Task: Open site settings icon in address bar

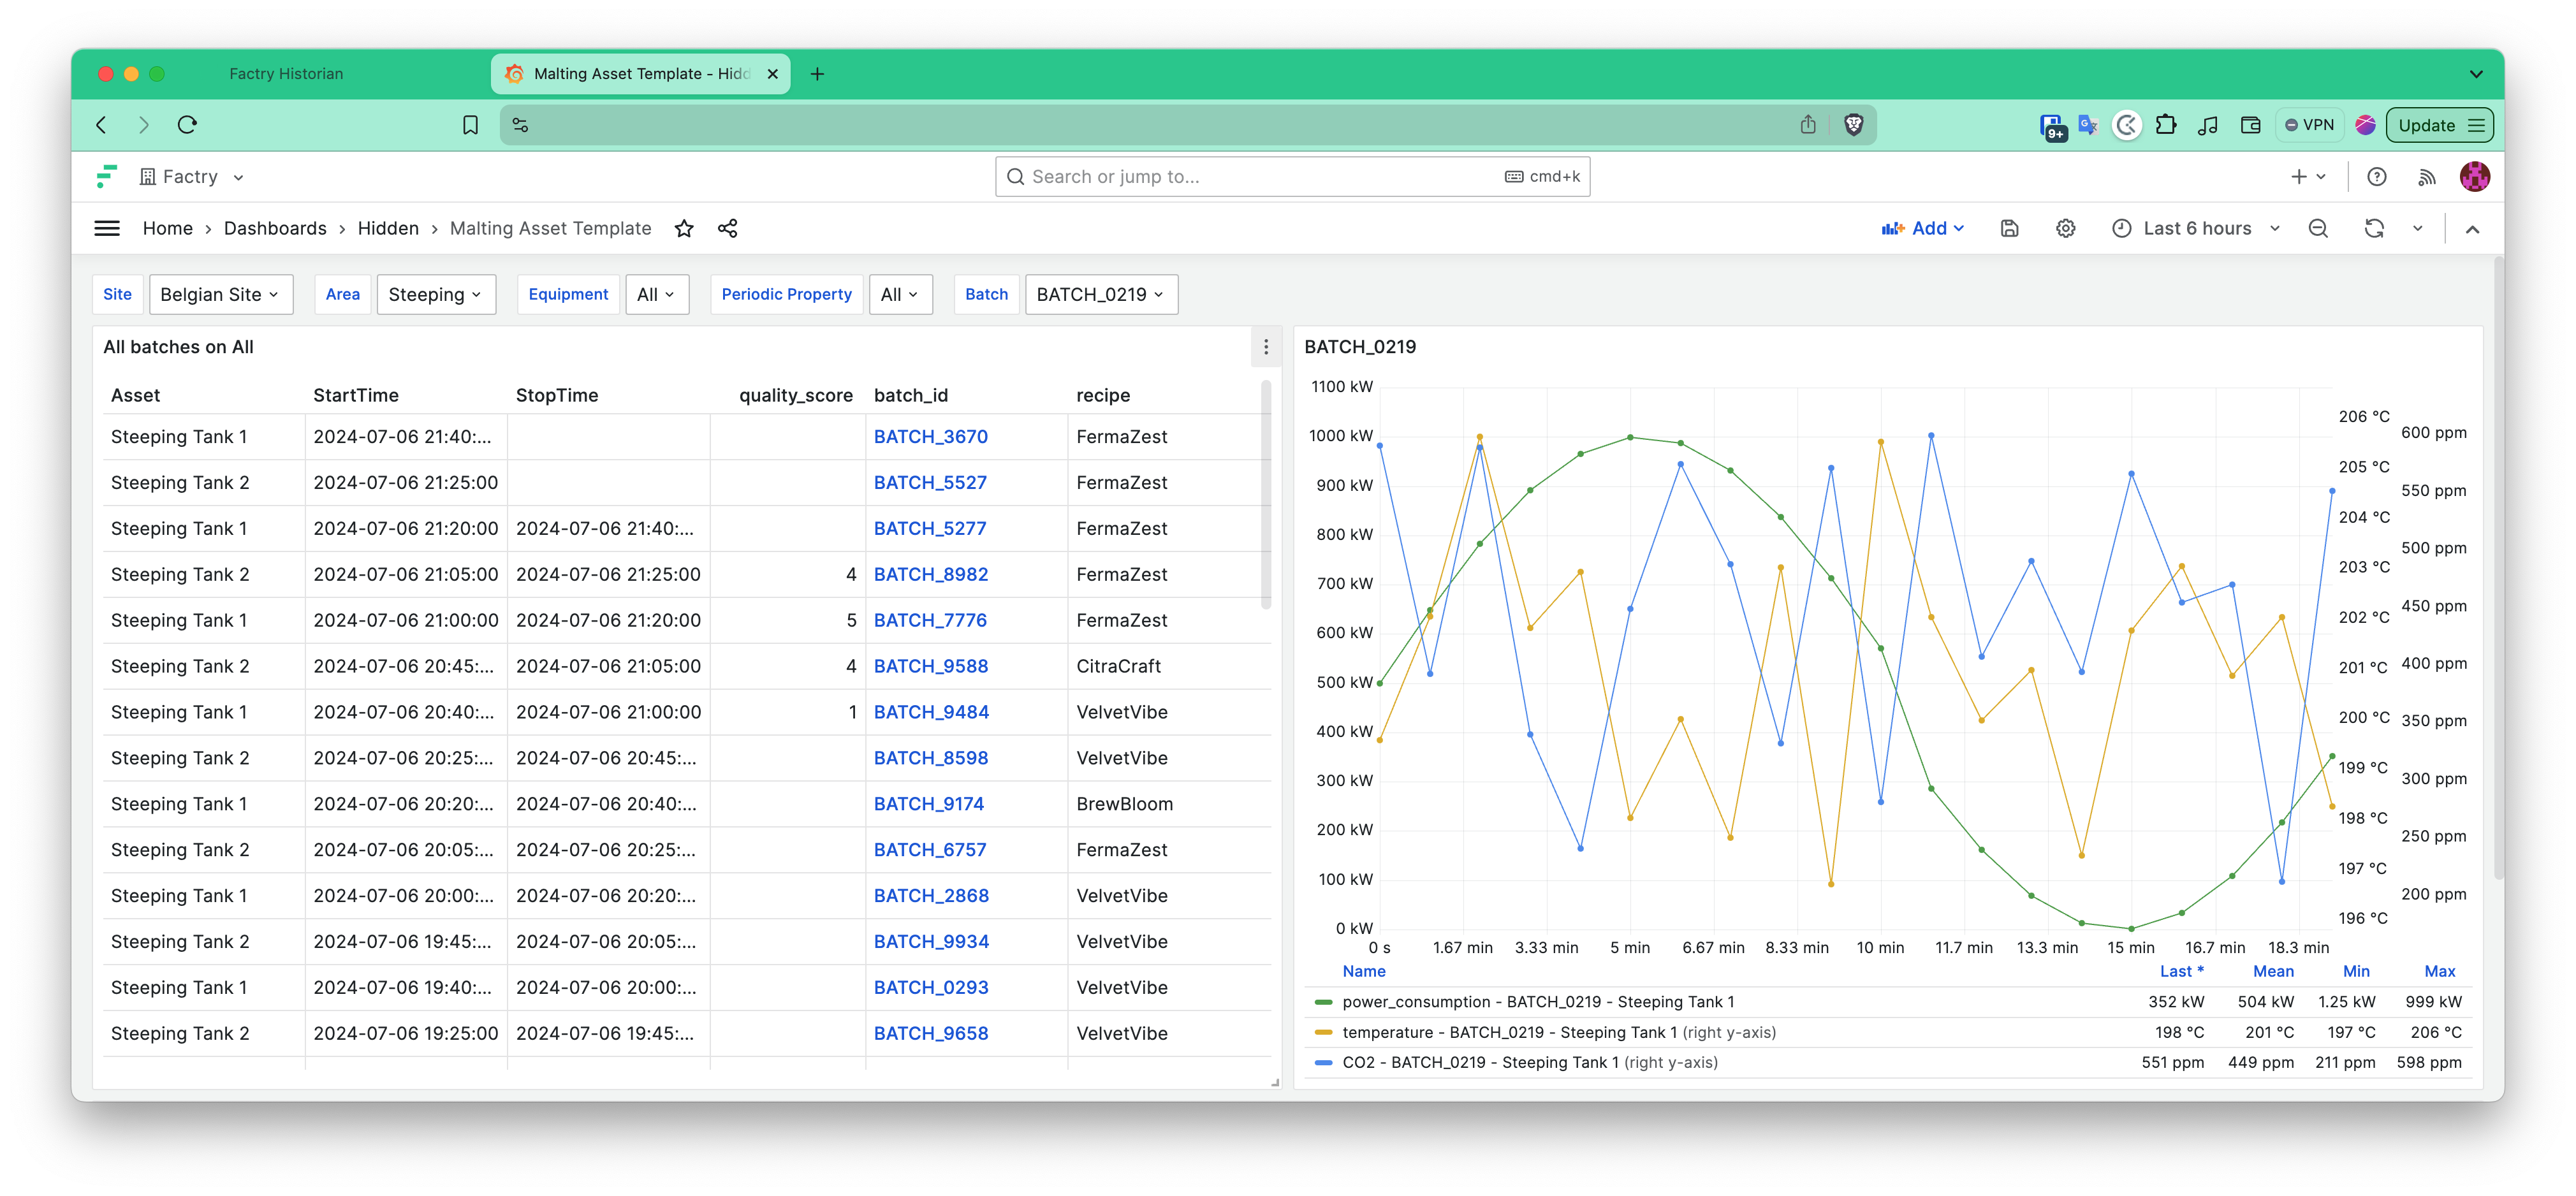Action: pos(520,125)
